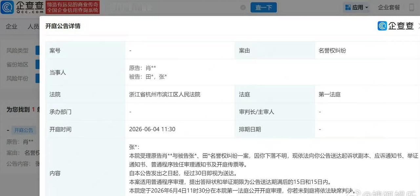The height and width of the screenshot is (196, 420).
Task: Click the 开庭公告 tag in the result list
Action: click(23, 130)
